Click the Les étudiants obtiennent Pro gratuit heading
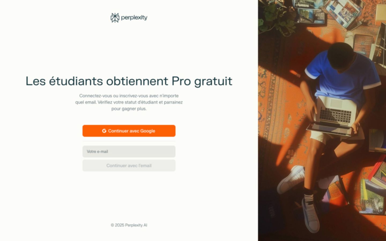 click(x=129, y=81)
